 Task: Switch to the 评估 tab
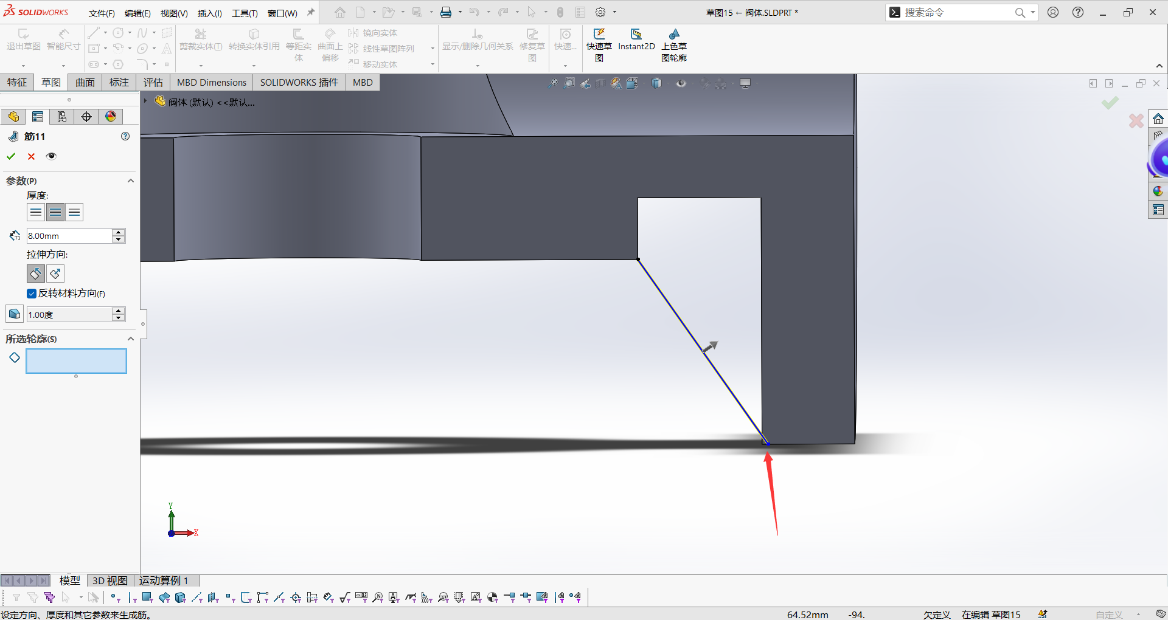tap(153, 83)
